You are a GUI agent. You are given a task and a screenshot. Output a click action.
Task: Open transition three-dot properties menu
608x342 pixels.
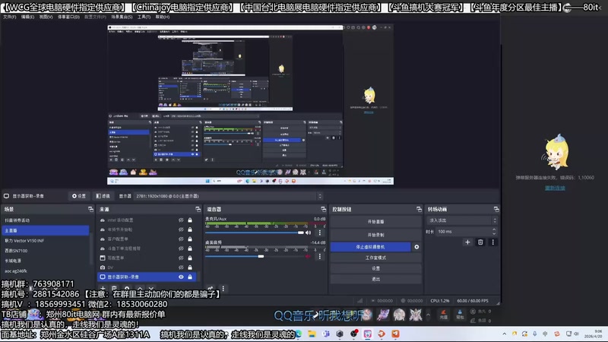point(492,242)
